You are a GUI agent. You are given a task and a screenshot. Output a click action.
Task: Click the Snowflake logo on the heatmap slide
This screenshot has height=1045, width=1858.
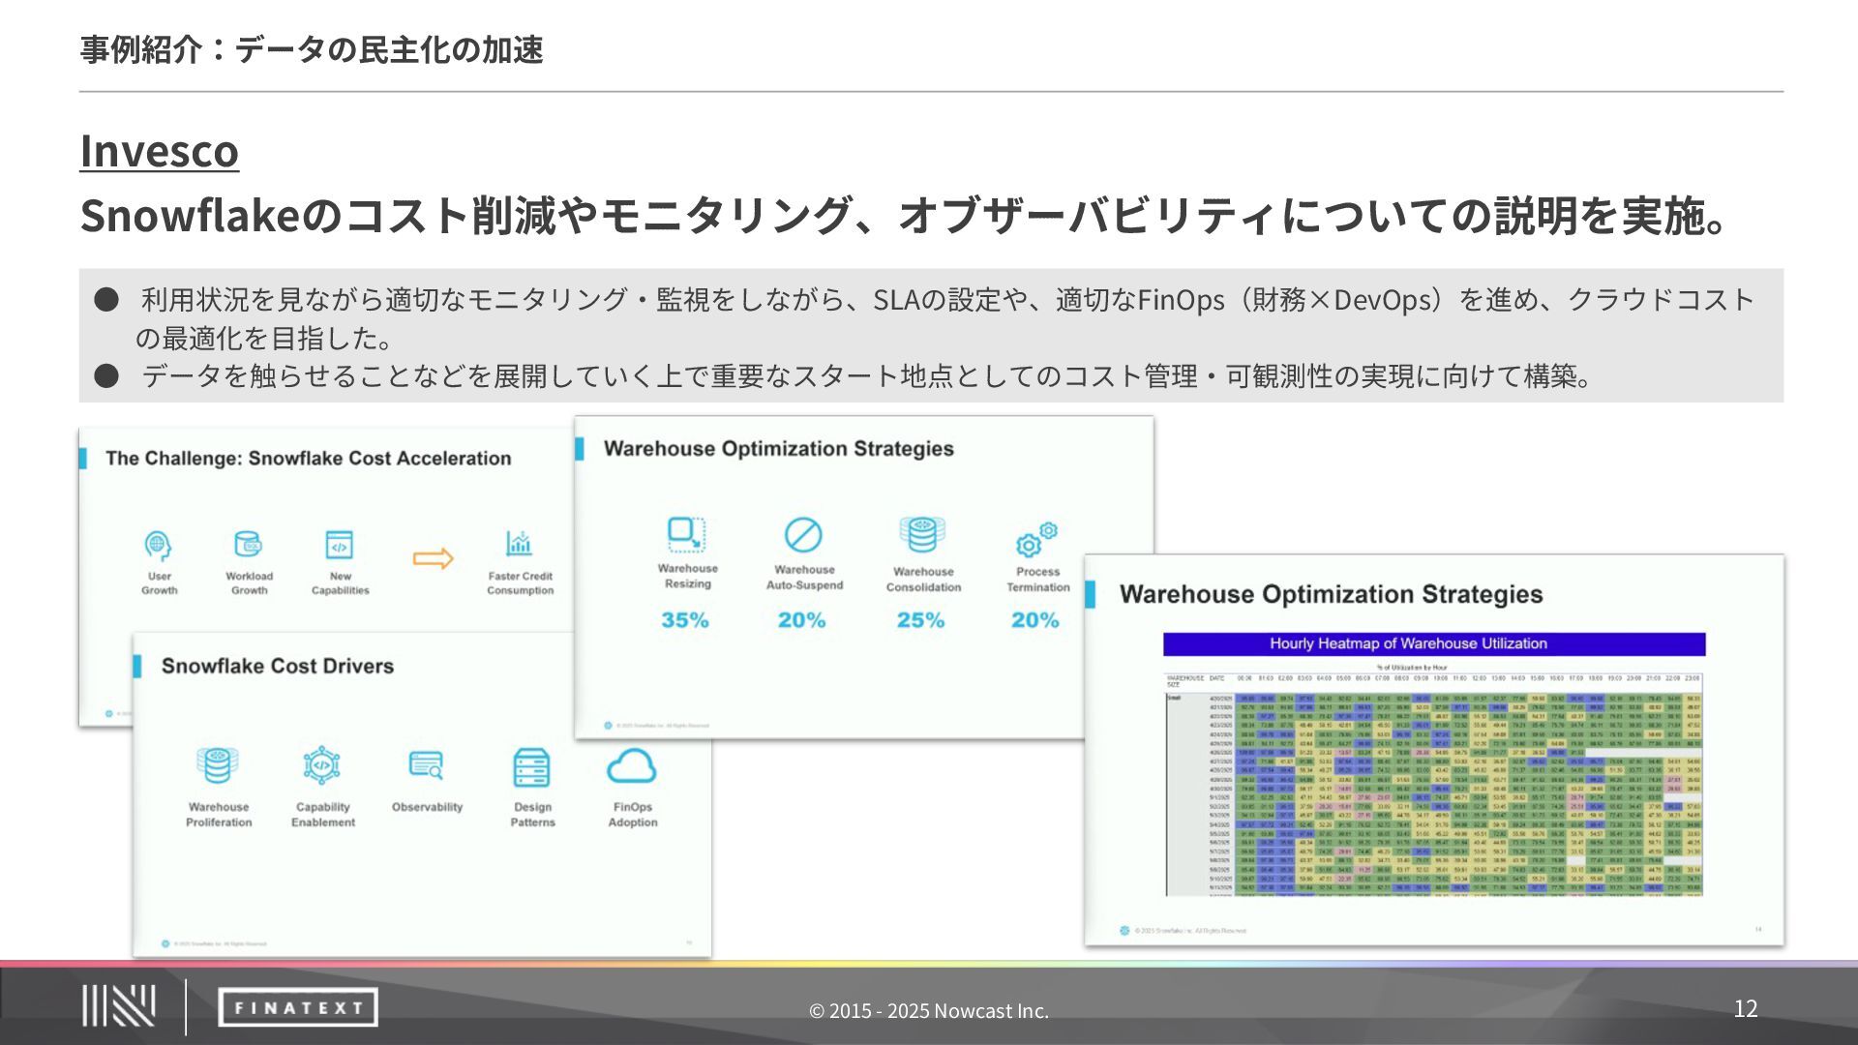pos(1124,930)
